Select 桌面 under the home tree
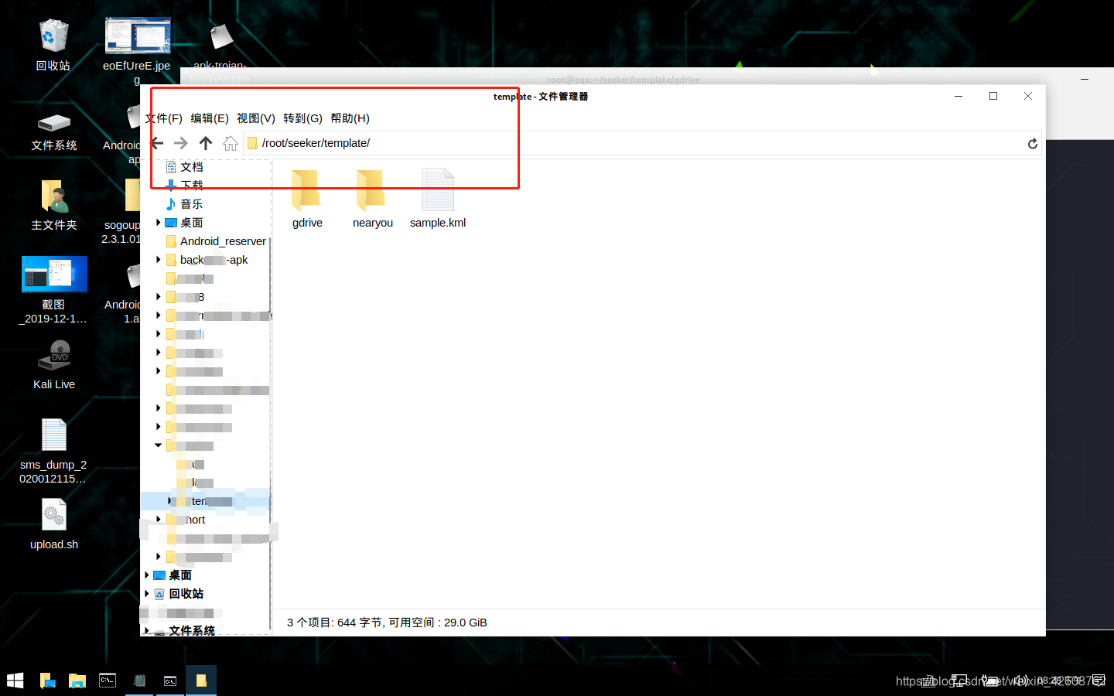Screen dimensions: 1114x696 pyautogui.click(x=192, y=223)
